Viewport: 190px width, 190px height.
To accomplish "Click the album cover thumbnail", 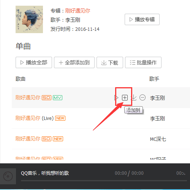I will 29,19.
